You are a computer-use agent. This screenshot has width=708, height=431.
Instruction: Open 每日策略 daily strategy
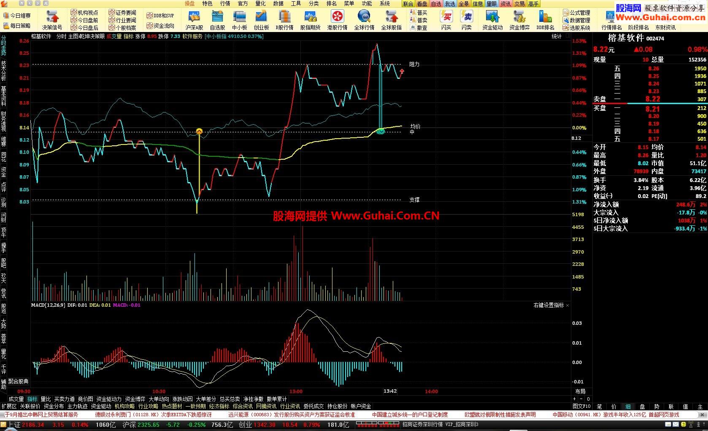[17, 26]
